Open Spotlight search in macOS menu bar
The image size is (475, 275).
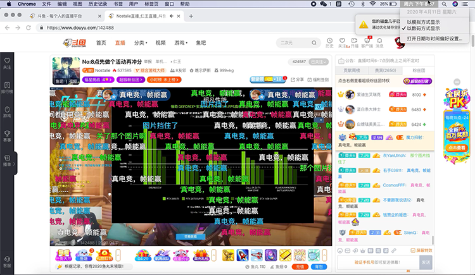coord(444,4)
